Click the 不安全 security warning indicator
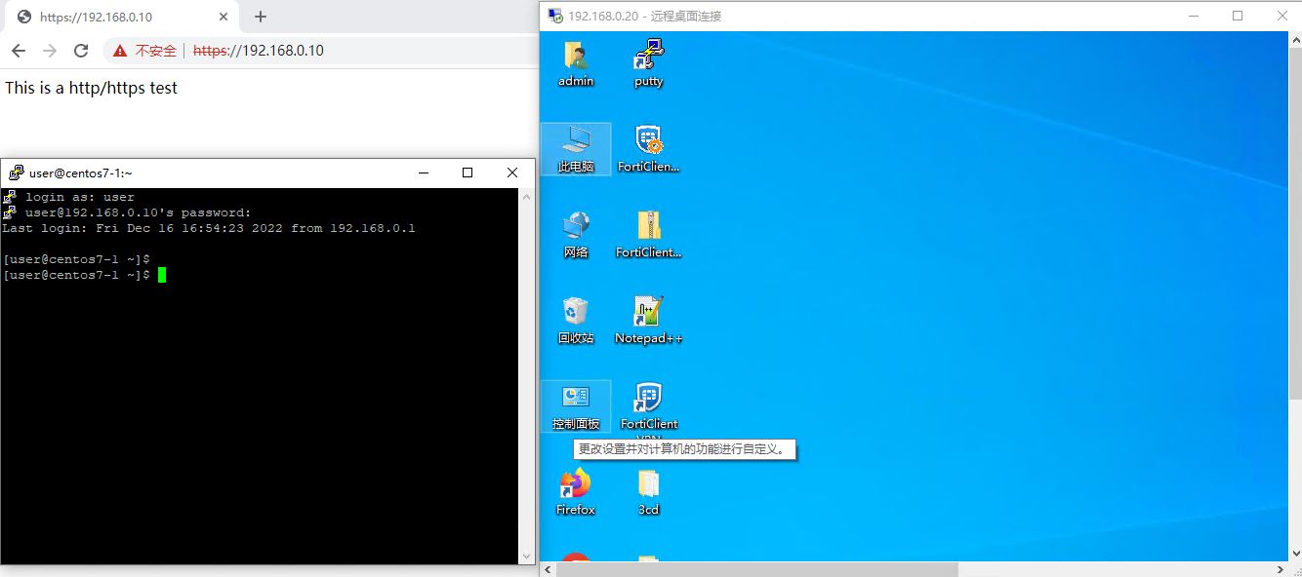1302x577 pixels. pyautogui.click(x=145, y=51)
